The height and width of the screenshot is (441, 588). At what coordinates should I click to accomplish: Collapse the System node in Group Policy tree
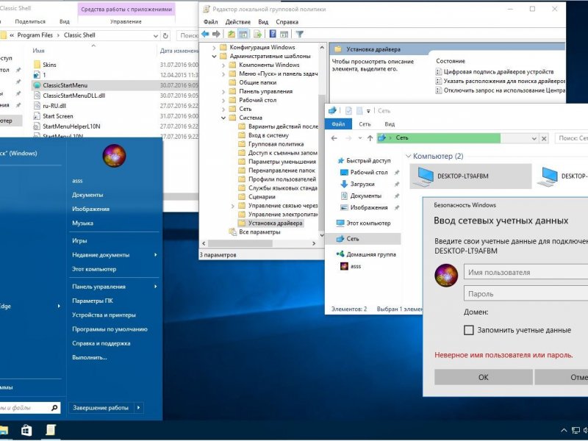[x=223, y=118]
